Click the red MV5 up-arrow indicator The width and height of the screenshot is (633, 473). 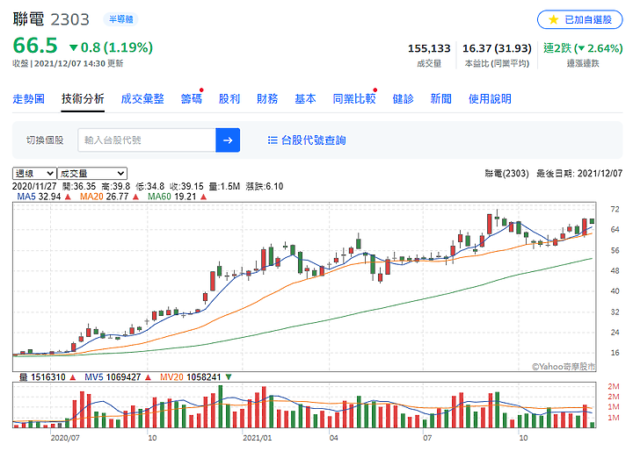click(149, 377)
